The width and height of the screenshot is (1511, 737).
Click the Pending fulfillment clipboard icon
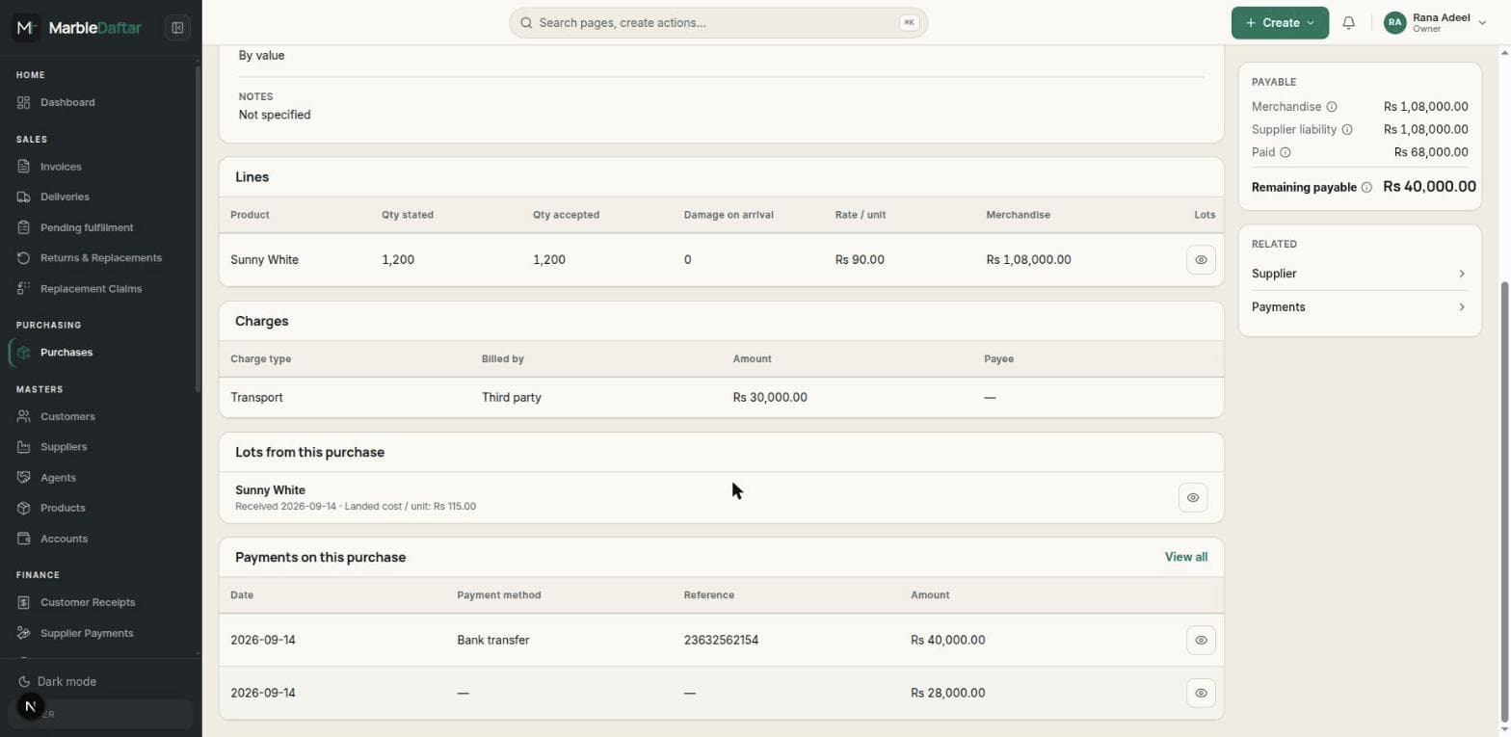coord(24,227)
